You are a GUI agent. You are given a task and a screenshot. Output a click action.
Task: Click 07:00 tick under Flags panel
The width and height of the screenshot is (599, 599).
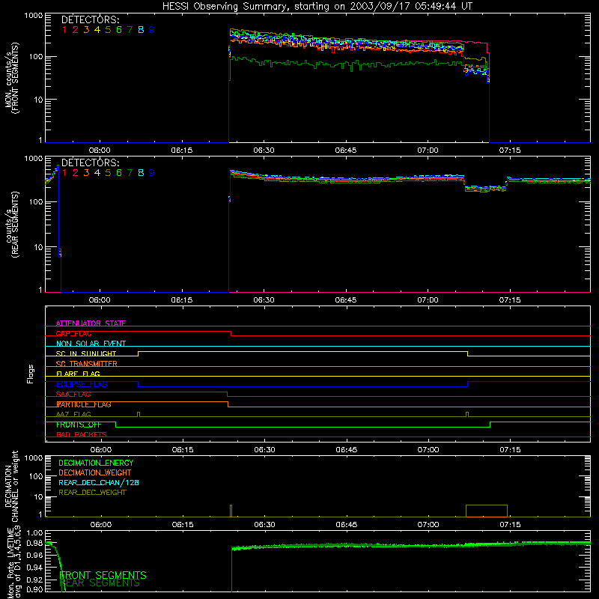[x=428, y=450]
